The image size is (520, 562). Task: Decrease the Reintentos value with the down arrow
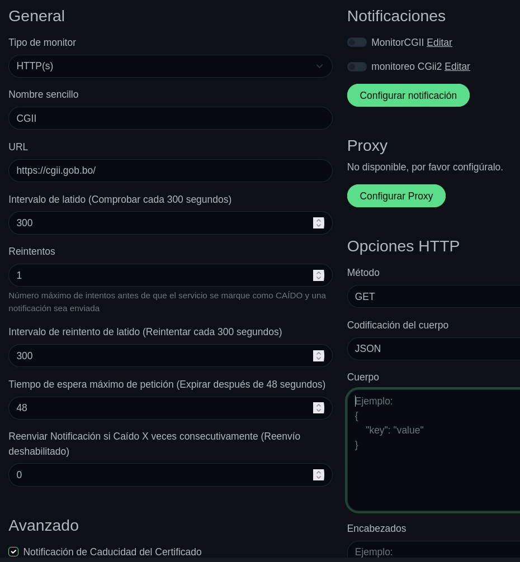tap(319, 278)
